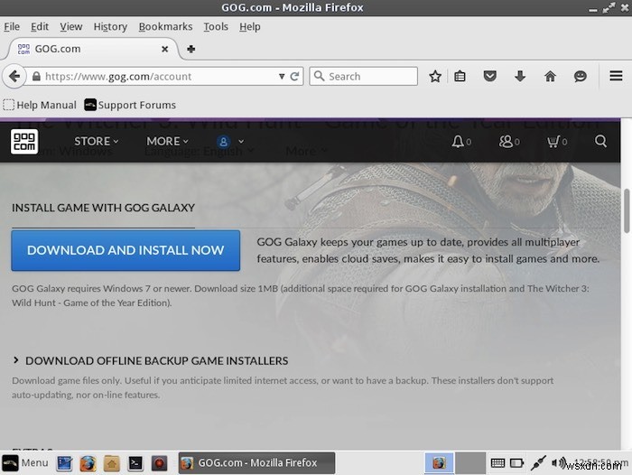Show bookmarks list icon in toolbar

click(x=460, y=76)
